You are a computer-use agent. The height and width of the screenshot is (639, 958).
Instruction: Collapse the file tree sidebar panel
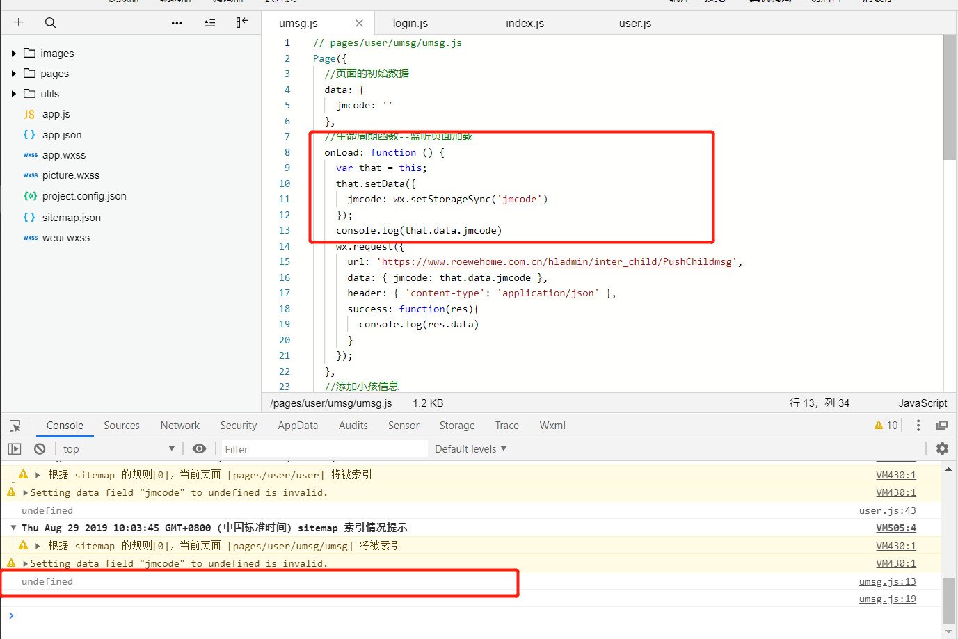[241, 22]
